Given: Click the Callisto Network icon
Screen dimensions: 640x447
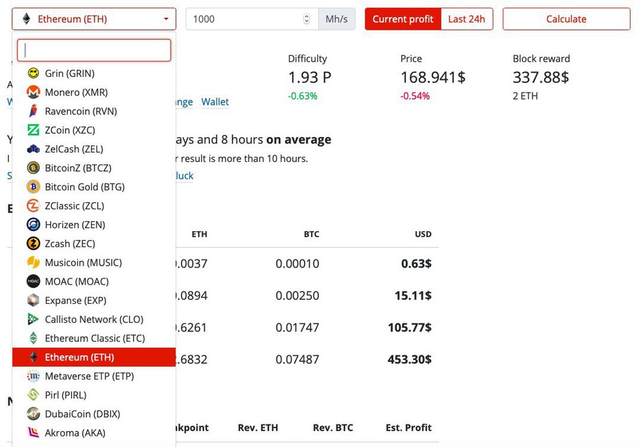Looking at the screenshot, I should click(x=33, y=319).
